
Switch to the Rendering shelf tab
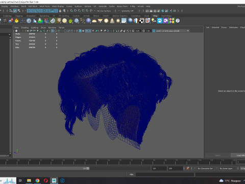tap(44, 16)
